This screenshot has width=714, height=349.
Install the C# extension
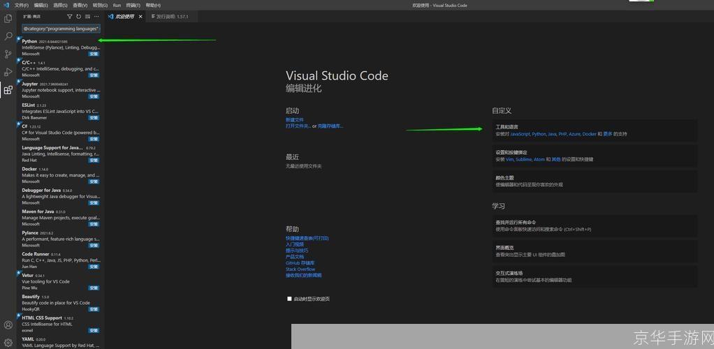(x=94, y=139)
